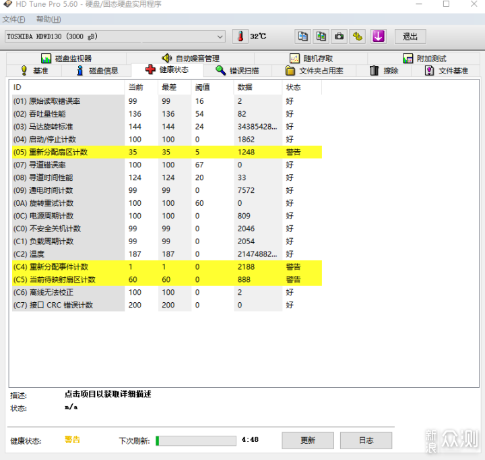Image resolution: width=485 pixels, height=460 pixels.
Task: Click the ID column header
Action: click(67, 88)
